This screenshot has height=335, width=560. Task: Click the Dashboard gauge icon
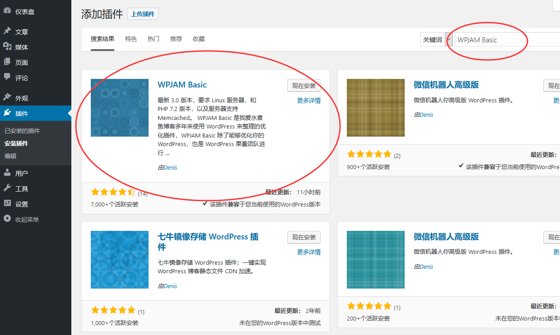click(7, 11)
